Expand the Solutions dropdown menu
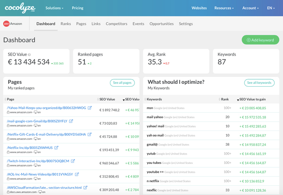Viewport: 283px width, 195px height. coord(54,8)
